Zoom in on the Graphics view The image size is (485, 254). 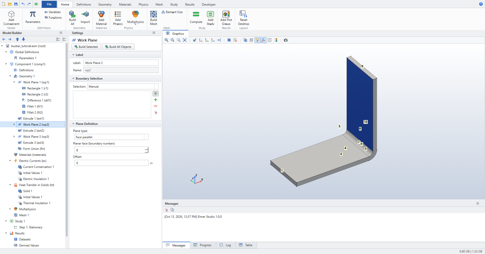[x=166, y=40]
